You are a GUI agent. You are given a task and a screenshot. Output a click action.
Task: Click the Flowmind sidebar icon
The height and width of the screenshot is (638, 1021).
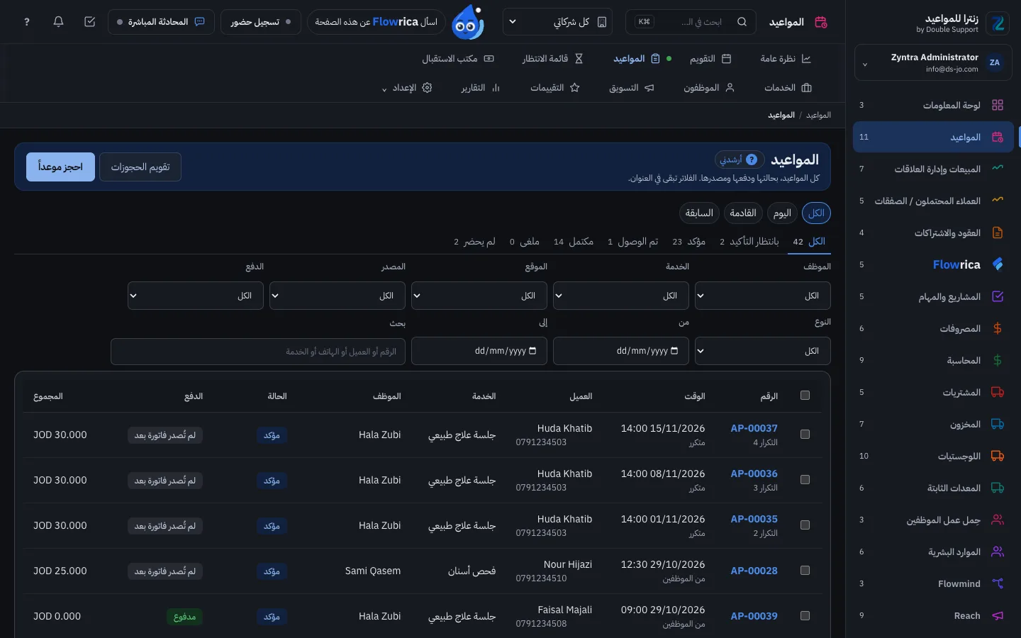click(x=998, y=583)
